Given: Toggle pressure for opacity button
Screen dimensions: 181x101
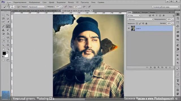Looking at the screenshot, I should pos(66,7).
